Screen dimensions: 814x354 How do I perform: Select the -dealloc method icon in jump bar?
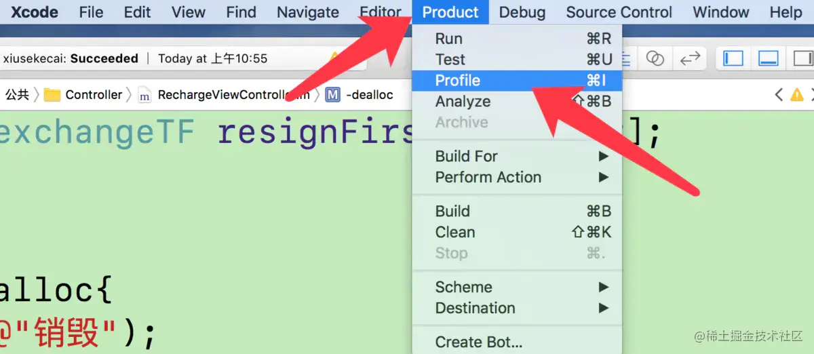coord(332,95)
